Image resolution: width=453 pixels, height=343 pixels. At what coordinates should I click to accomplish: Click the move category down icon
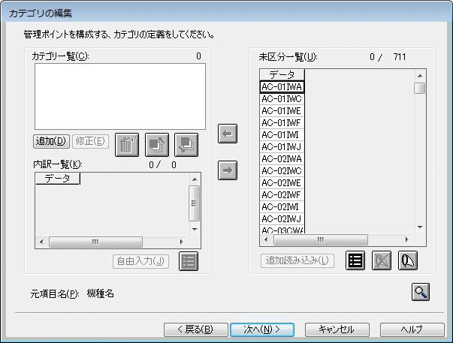click(186, 144)
